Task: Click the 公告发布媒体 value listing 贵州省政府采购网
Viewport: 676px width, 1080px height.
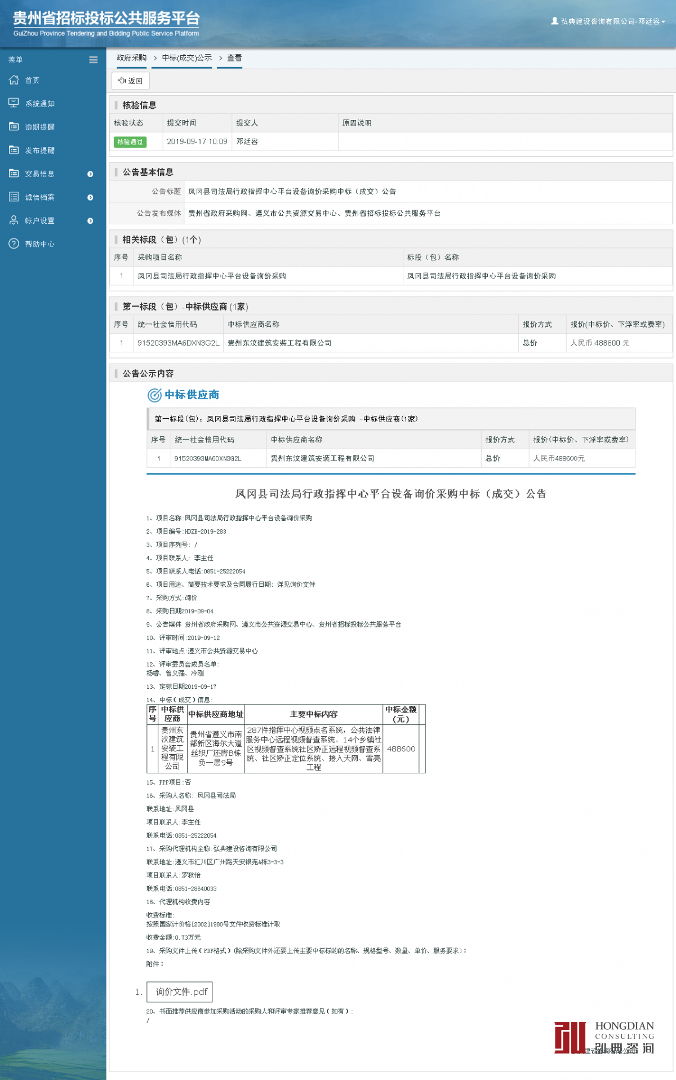Action: [314, 214]
